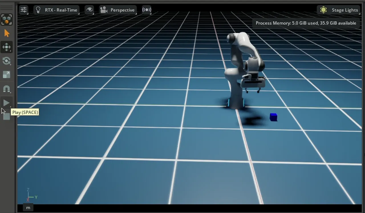The image size is (365, 213).
Task: Click the viewport streaming waves icon
Action: click(147, 10)
